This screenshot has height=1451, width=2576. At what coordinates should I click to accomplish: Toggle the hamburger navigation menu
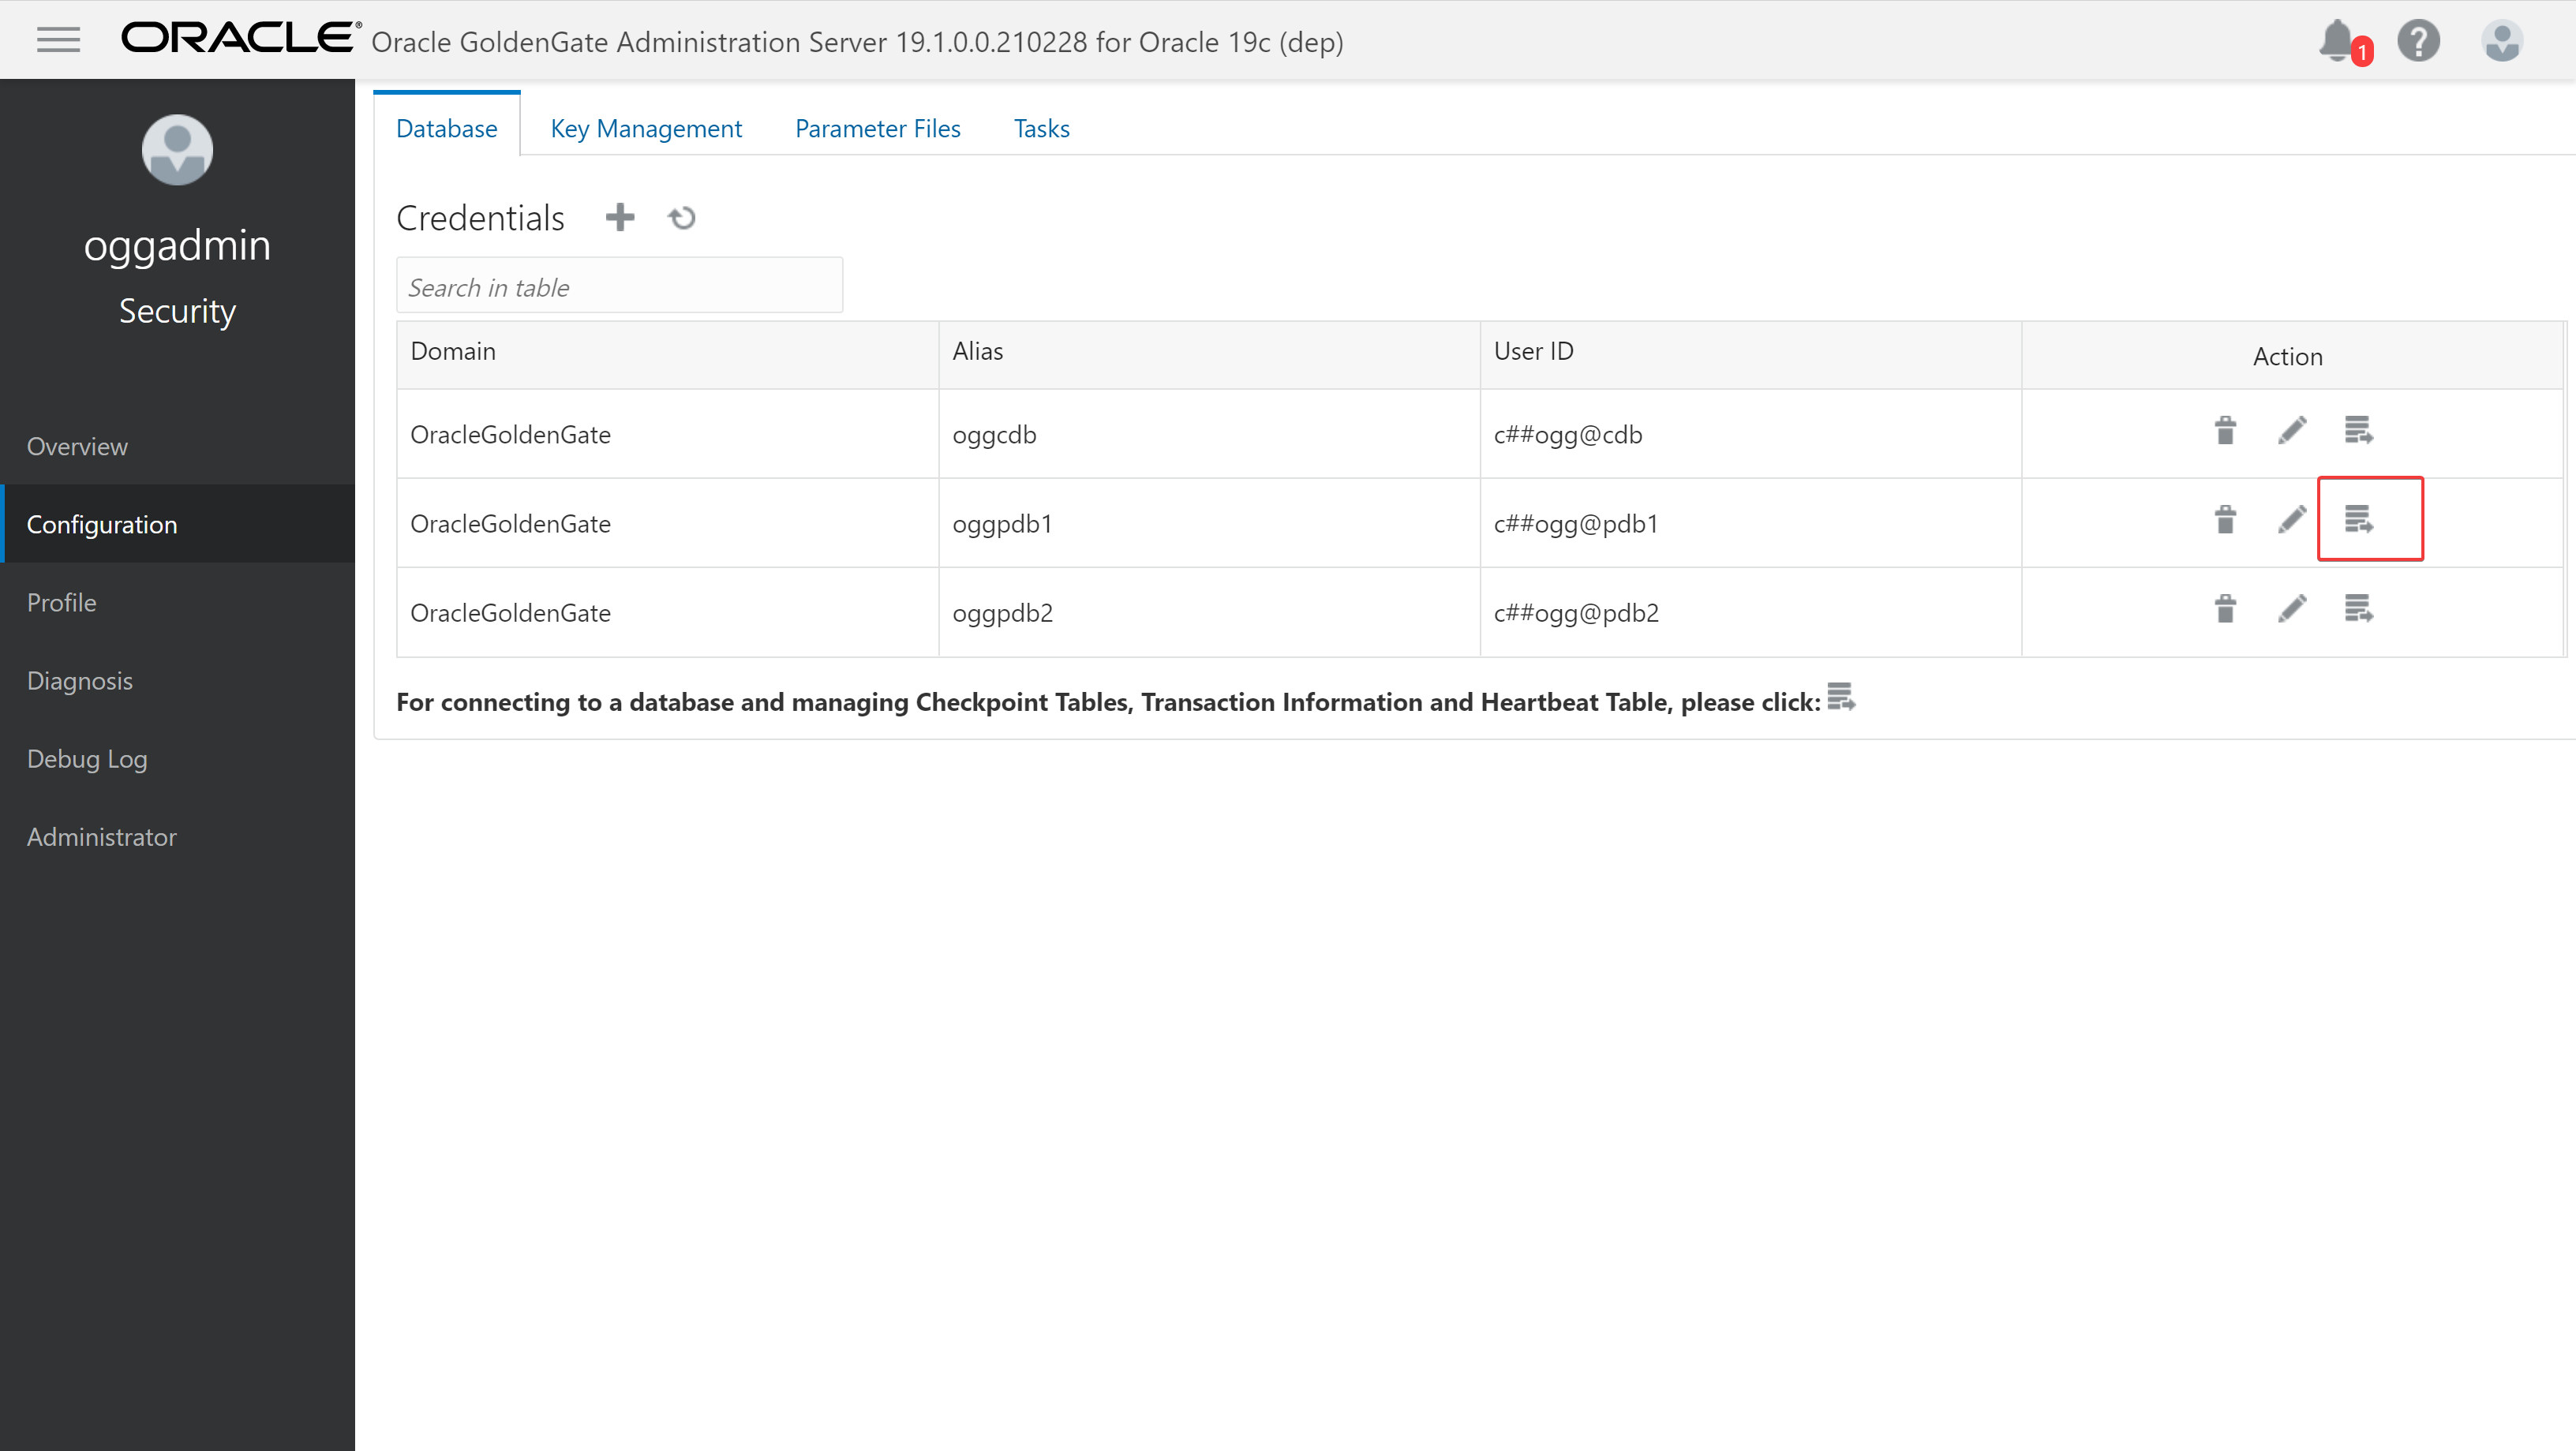58,40
